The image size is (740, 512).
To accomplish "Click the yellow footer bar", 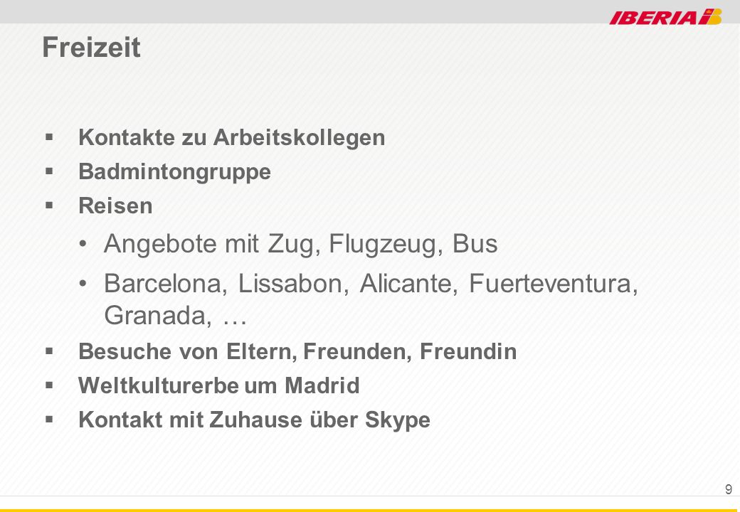I will point(370,510).
